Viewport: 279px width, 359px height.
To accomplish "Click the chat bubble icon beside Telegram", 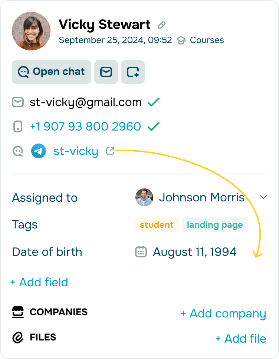I will tap(18, 151).
